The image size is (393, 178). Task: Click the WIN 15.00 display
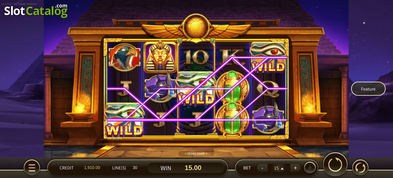(x=181, y=168)
